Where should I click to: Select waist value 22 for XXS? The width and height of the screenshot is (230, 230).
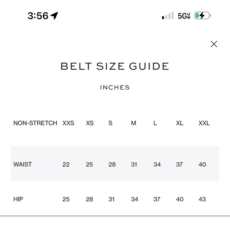pos(66,164)
